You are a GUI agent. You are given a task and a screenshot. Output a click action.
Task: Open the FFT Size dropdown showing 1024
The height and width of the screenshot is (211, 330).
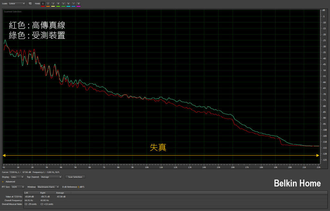(18, 187)
